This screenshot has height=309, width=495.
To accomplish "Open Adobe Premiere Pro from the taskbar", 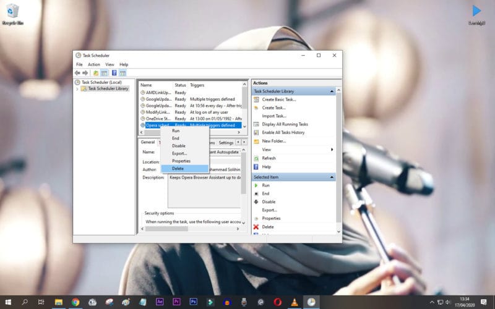I will point(176,302).
